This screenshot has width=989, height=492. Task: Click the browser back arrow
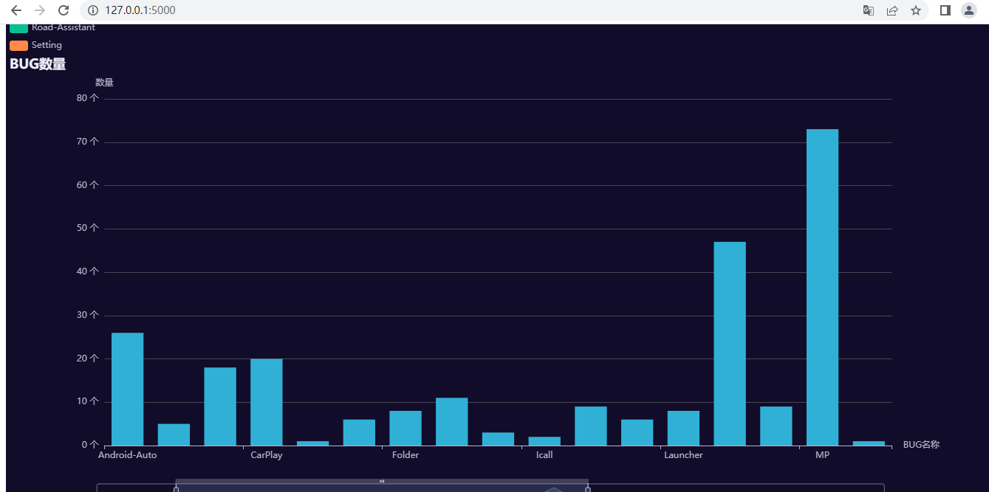[x=16, y=10]
